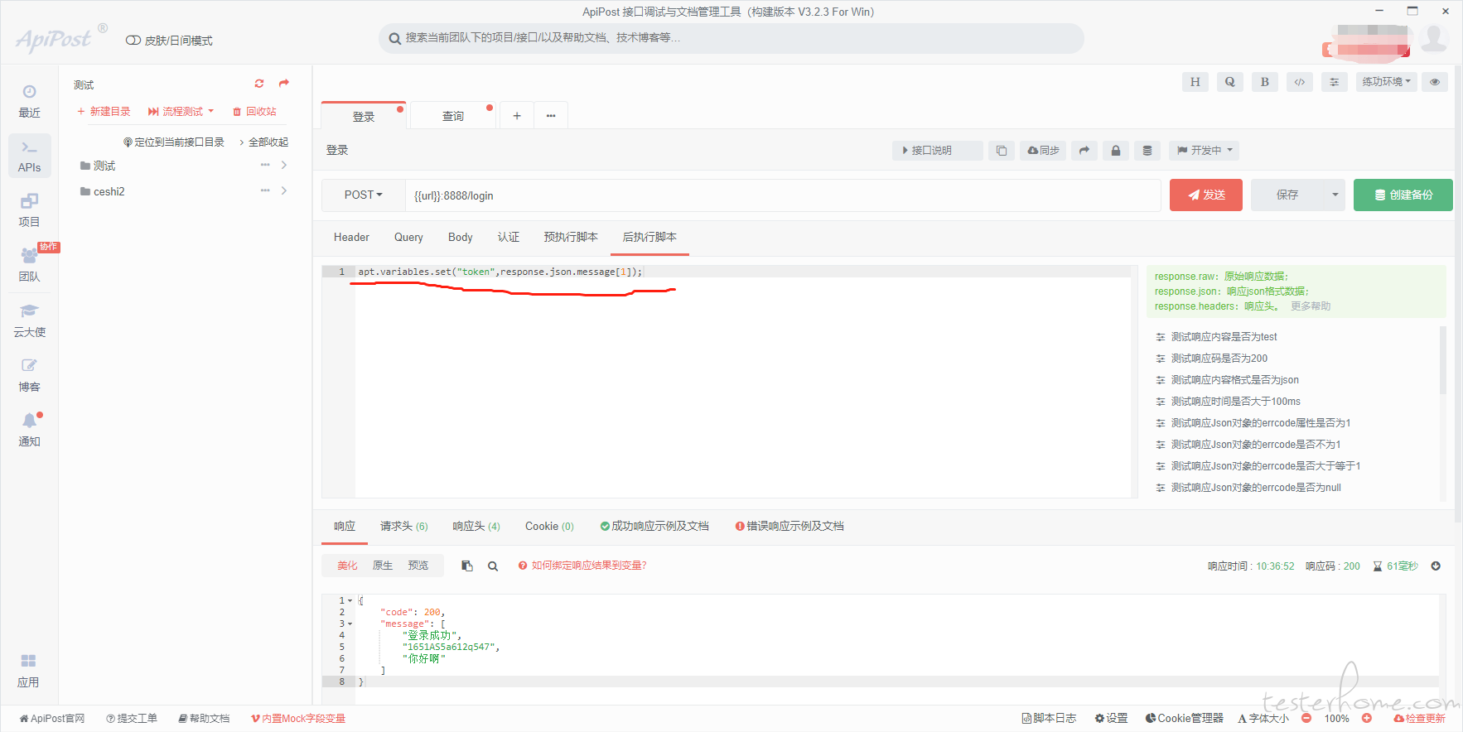Click the request URL input field
Screen dimensions: 1463x732
pyautogui.click(x=783, y=195)
